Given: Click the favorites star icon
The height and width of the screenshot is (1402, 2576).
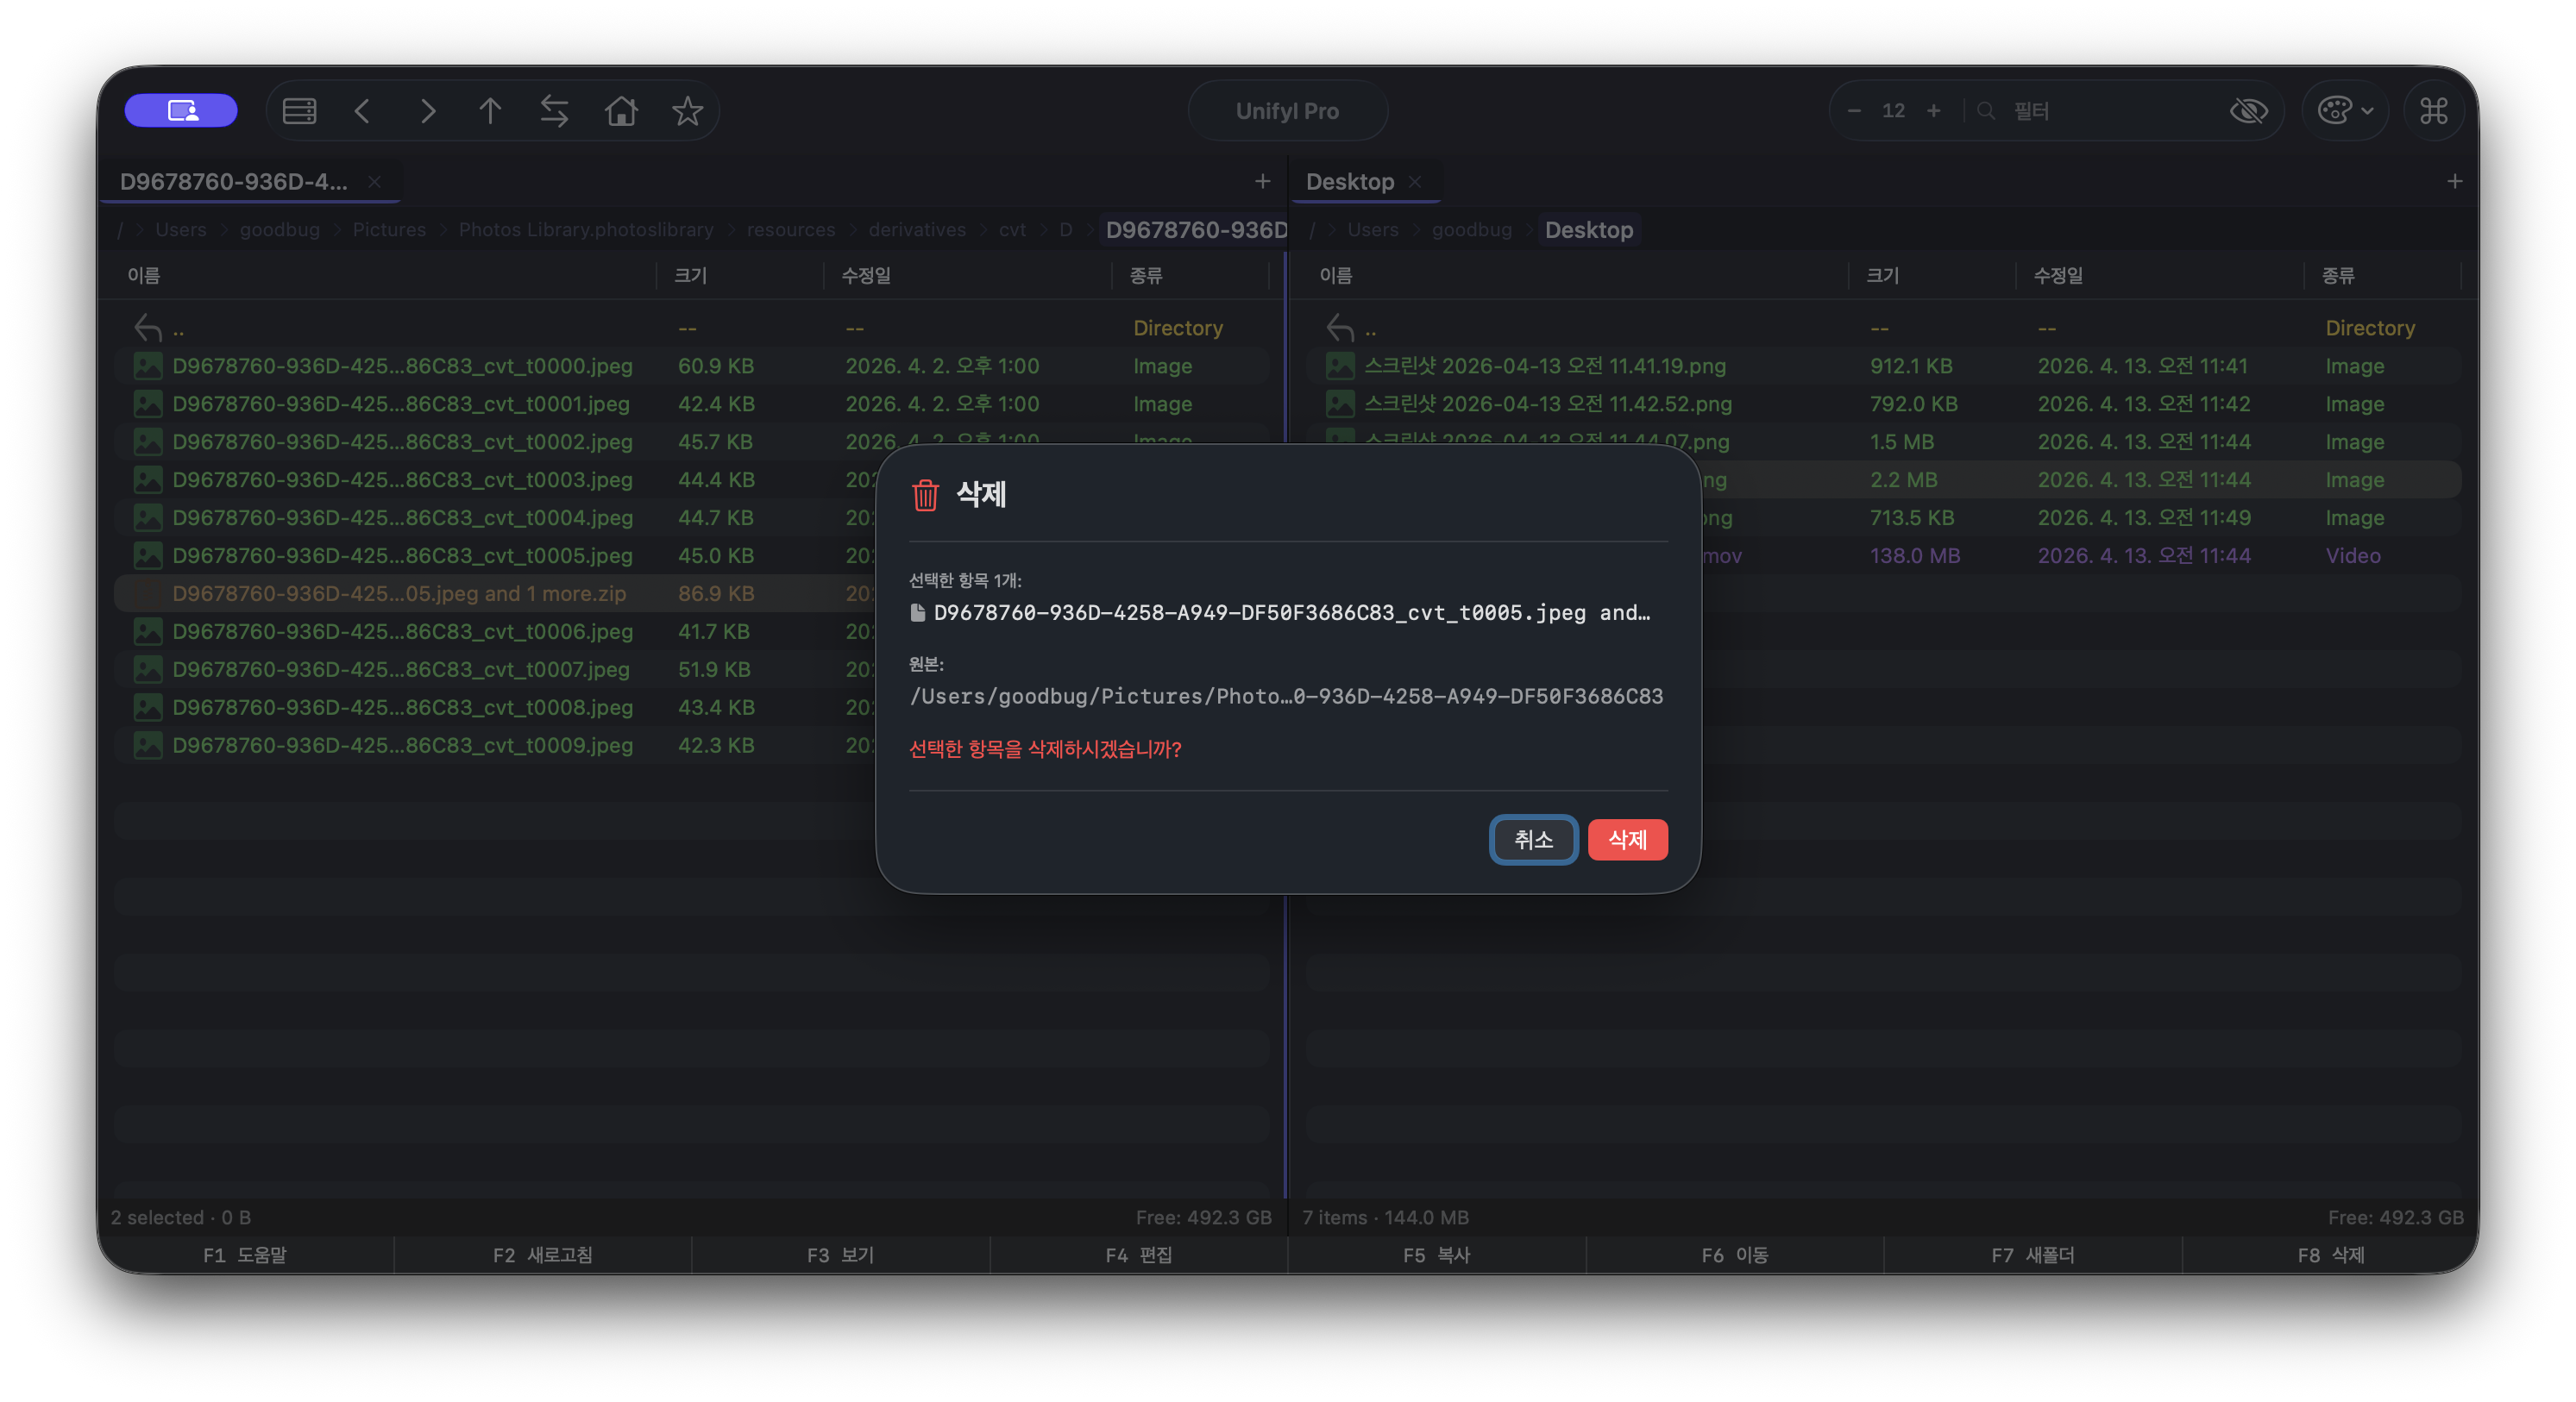Looking at the screenshot, I should pos(687,111).
